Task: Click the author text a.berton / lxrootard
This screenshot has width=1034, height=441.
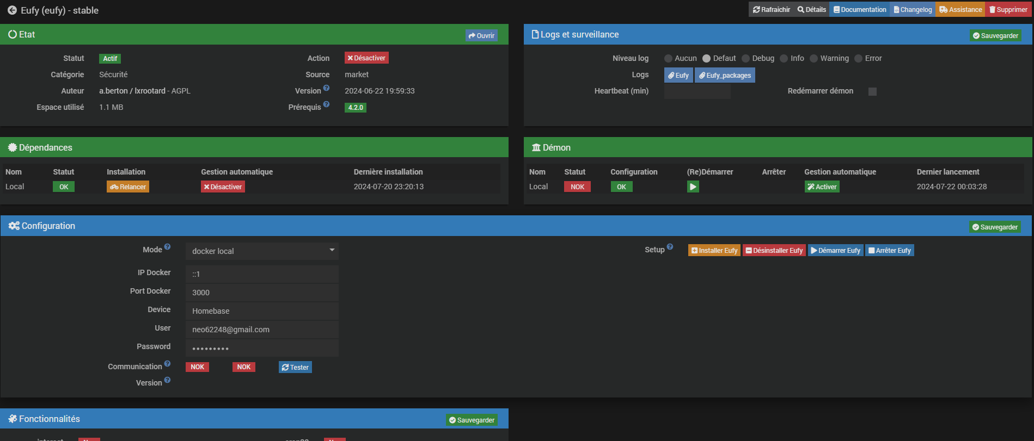Action: coord(132,91)
